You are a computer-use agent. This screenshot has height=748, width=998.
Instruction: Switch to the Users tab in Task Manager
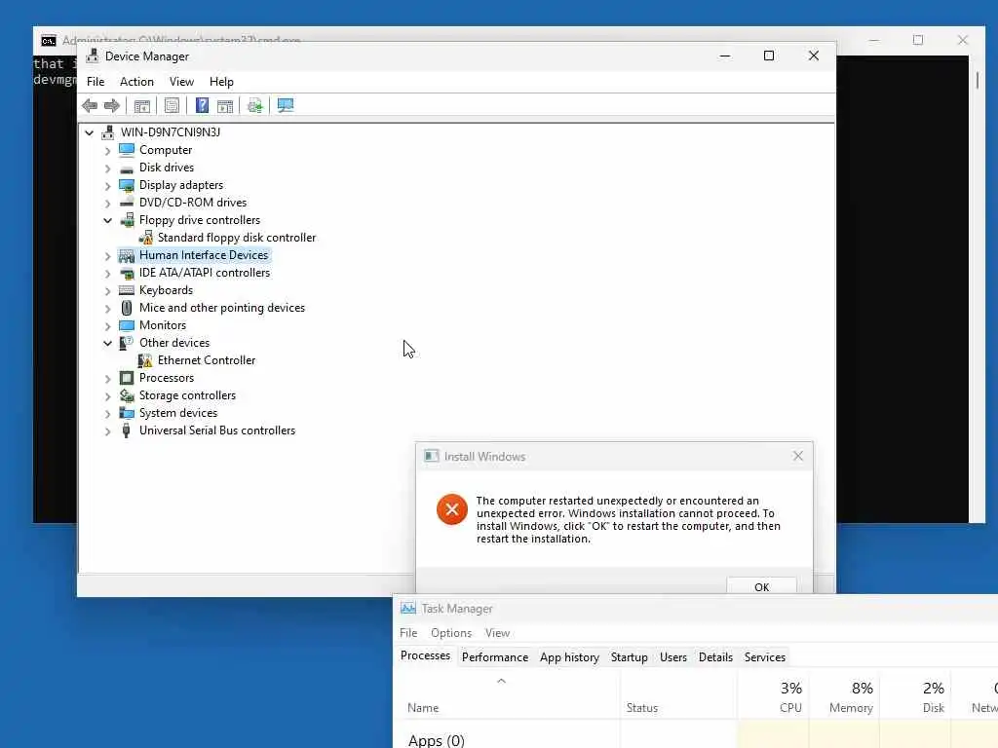(673, 657)
